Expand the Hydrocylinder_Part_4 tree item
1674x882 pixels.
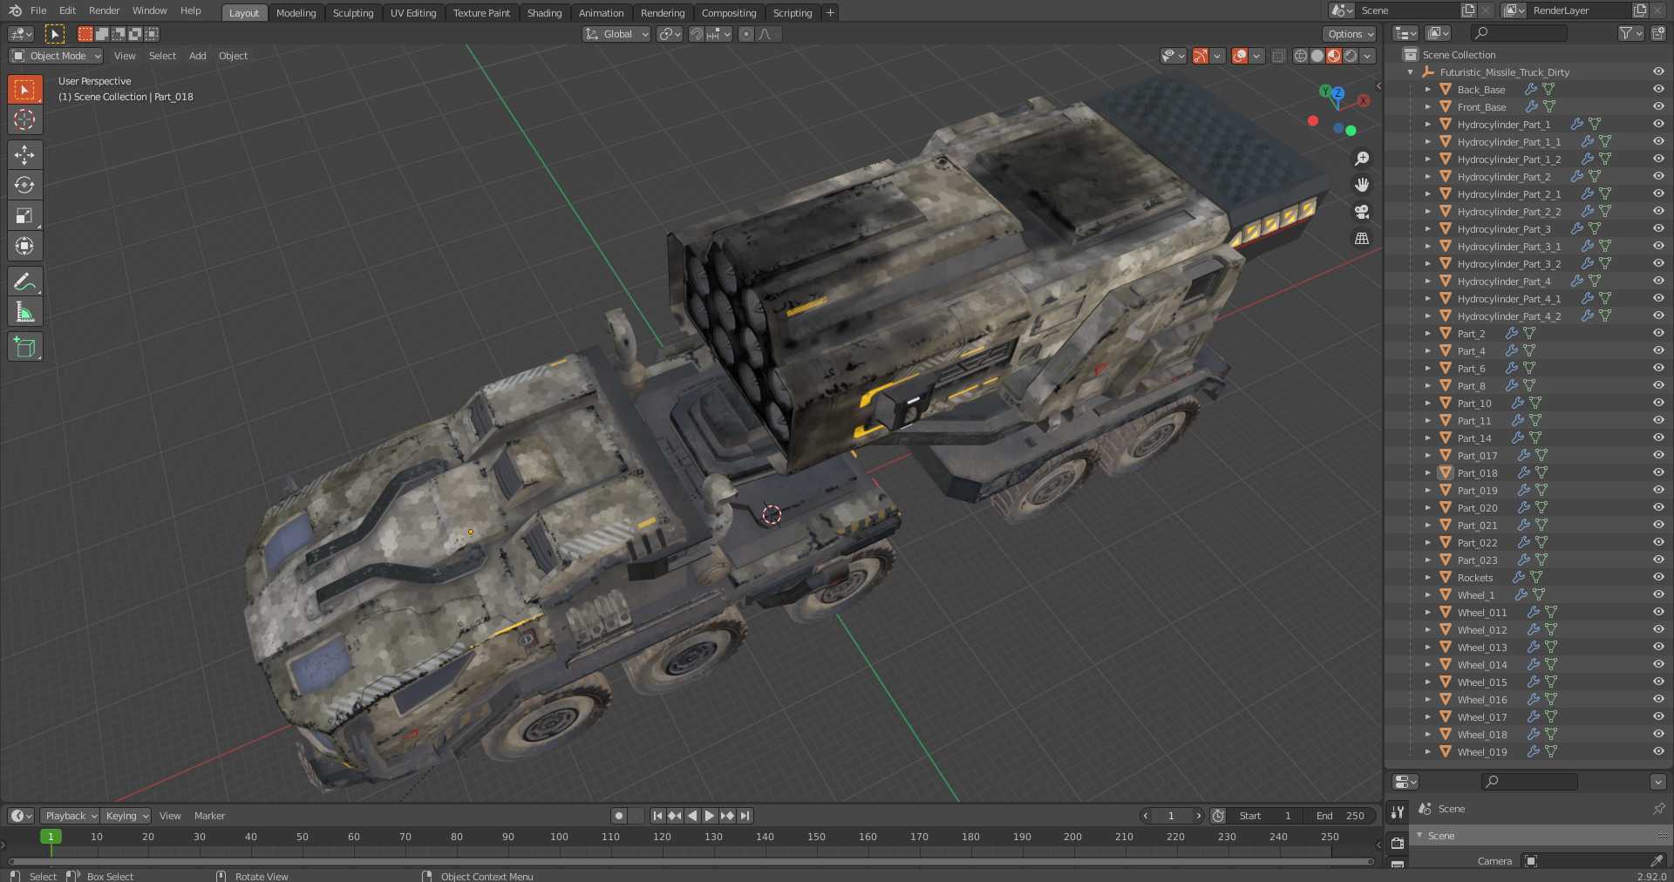(x=1428, y=282)
